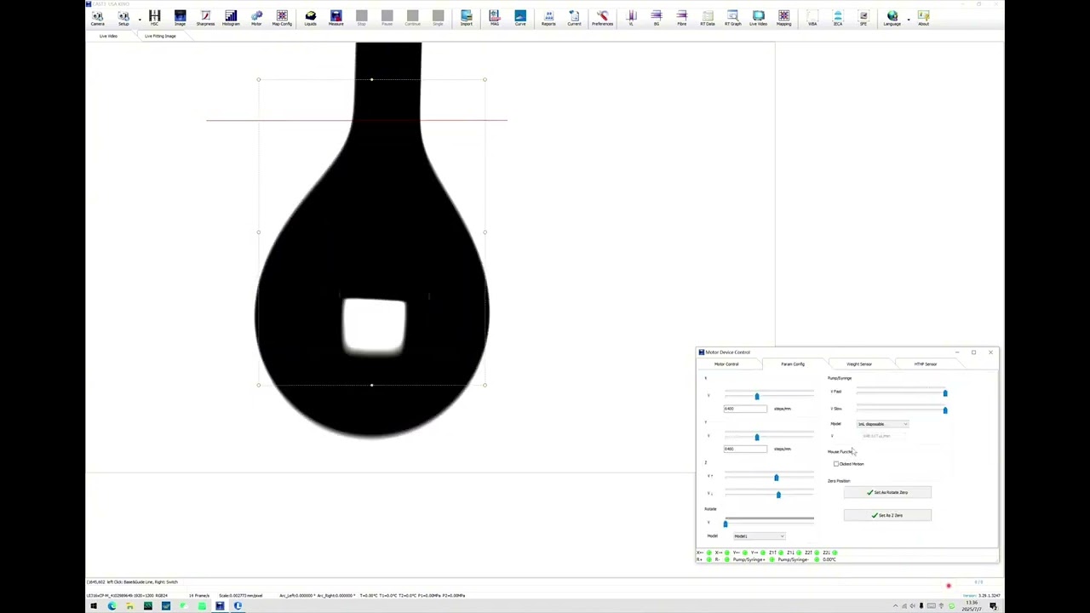The height and width of the screenshot is (613, 1090).
Task: Open the RT Data icon
Action: (707, 17)
